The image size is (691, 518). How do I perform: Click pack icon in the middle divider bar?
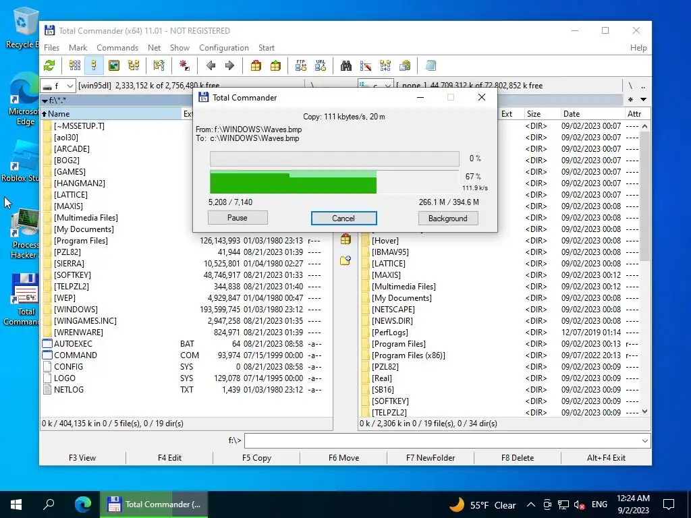tap(345, 239)
